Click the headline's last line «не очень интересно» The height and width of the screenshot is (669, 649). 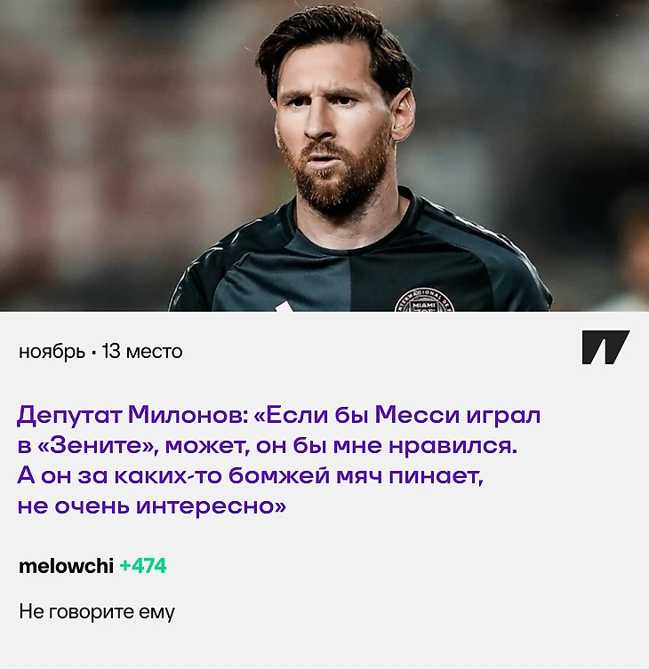coord(151,506)
